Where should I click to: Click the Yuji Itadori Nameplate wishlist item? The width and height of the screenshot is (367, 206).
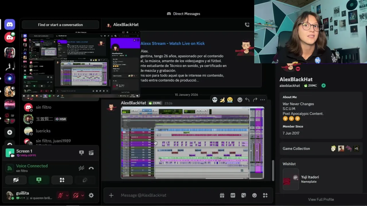[321, 179]
